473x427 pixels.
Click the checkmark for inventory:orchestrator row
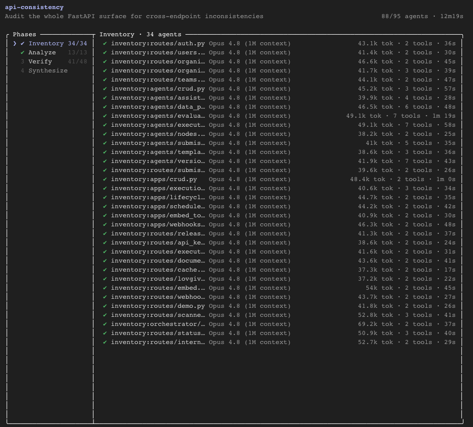(x=105, y=324)
